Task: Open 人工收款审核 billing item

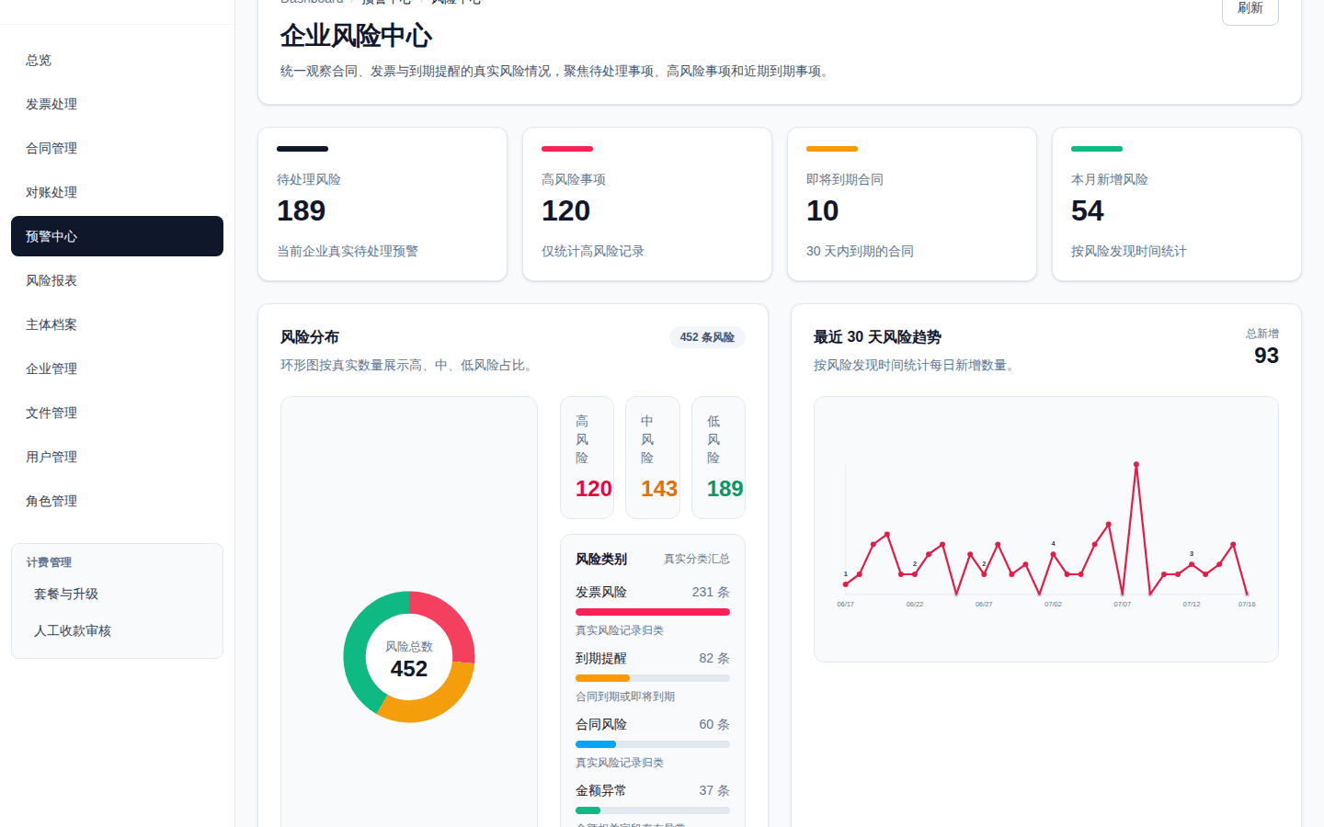Action: 117,630
